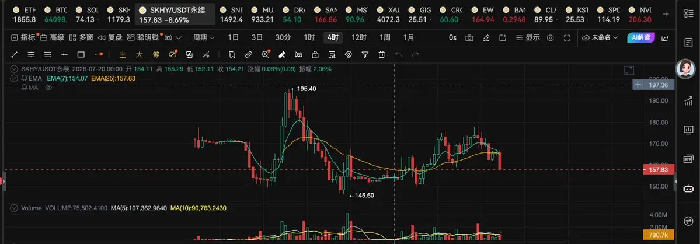Switch to the 3日 timeframe
Screen dimensions: 700x244
tap(257, 37)
